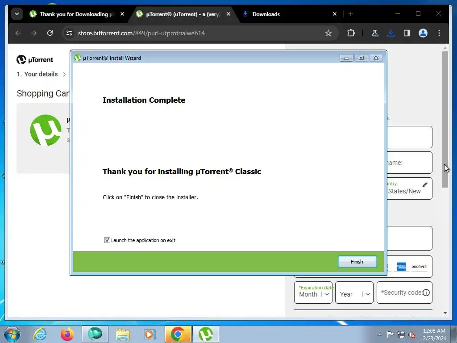Switch to µTorrent installer in taskbar
Image resolution: width=457 pixels, height=343 pixels.
tap(205, 334)
